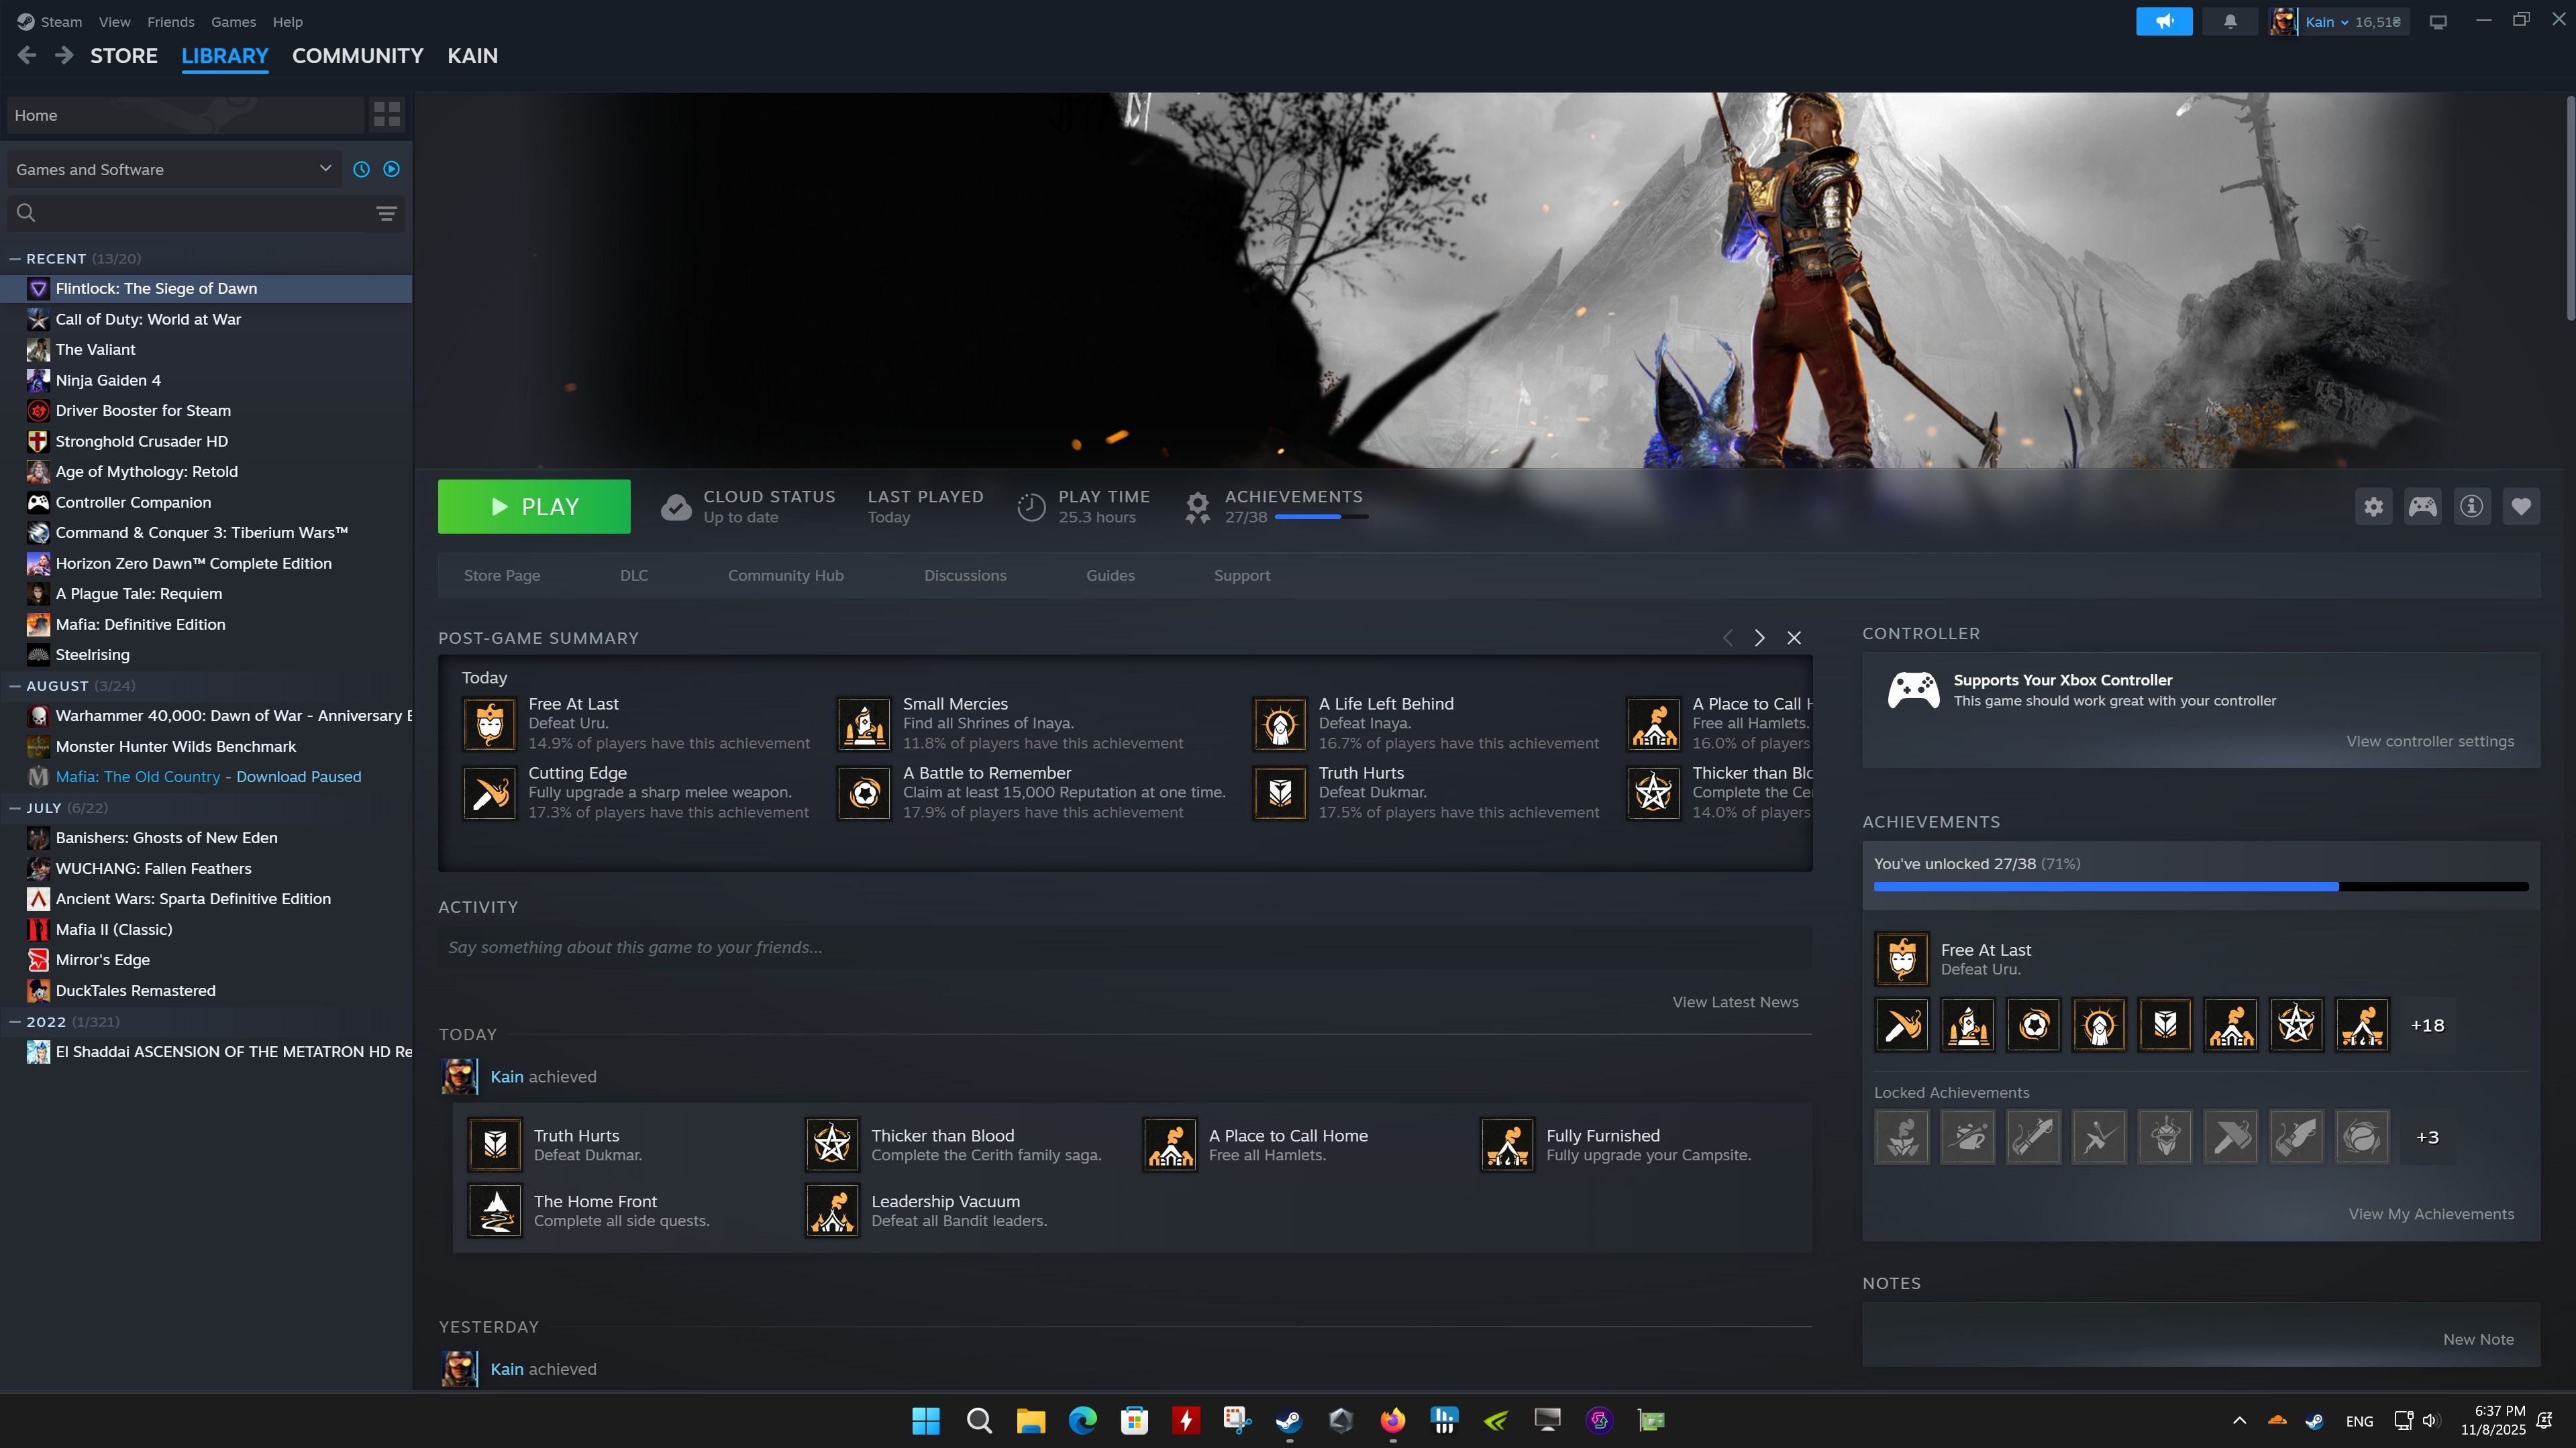Screen dimensions: 2576x1448
Task: Open the View menu
Action: (114, 22)
